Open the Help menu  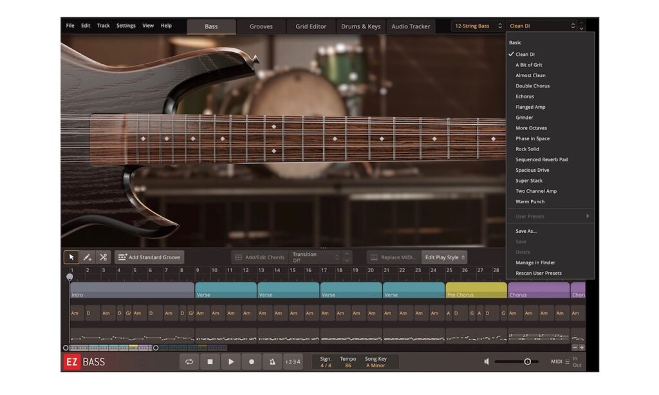pyautogui.click(x=167, y=26)
